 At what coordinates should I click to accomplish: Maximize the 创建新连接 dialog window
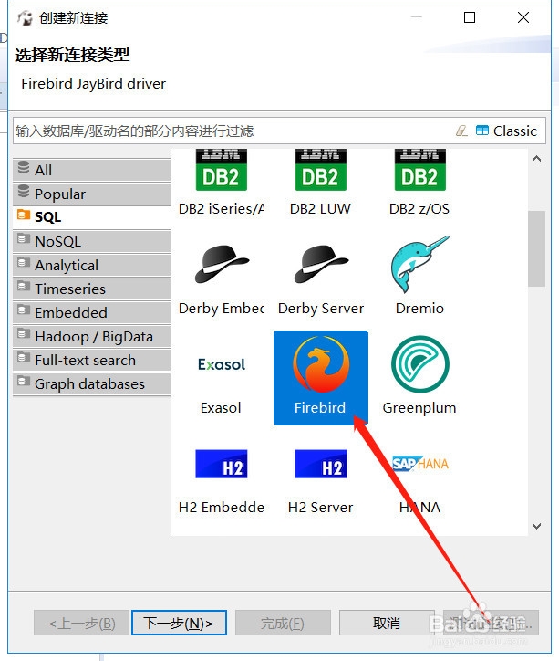[x=470, y=17]
